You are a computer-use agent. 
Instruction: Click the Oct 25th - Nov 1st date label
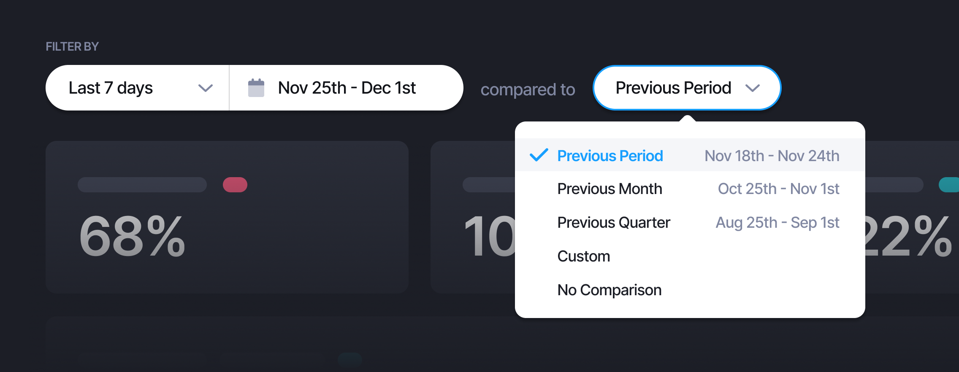point(779,189)
